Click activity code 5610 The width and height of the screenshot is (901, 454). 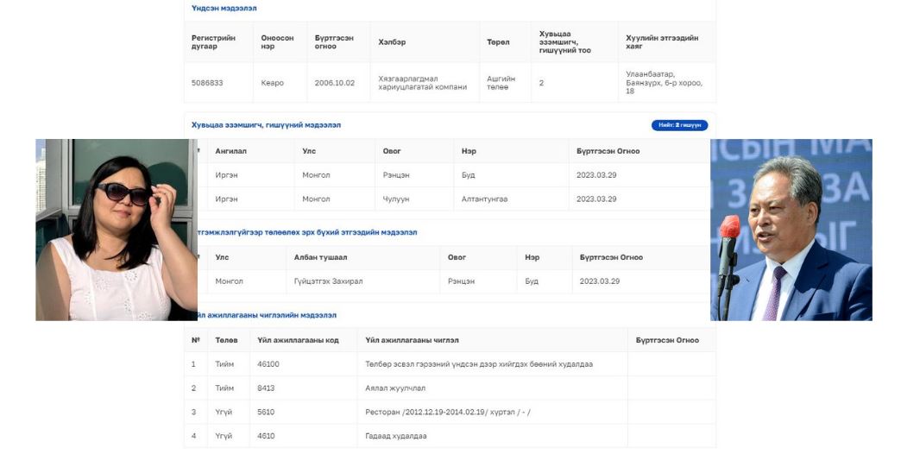266,412
